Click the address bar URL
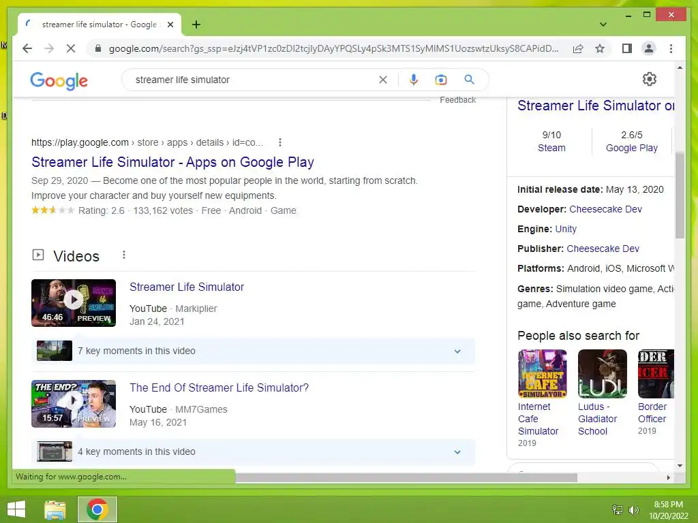The height and width of the screenshot is (523, 698). (x=333, y=48)
